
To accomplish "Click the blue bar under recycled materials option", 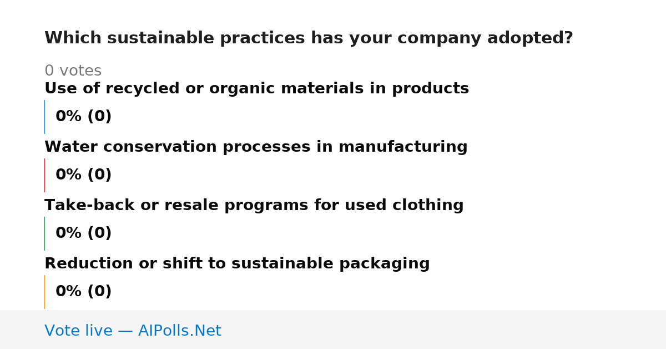I will click(x=44, y=117).
